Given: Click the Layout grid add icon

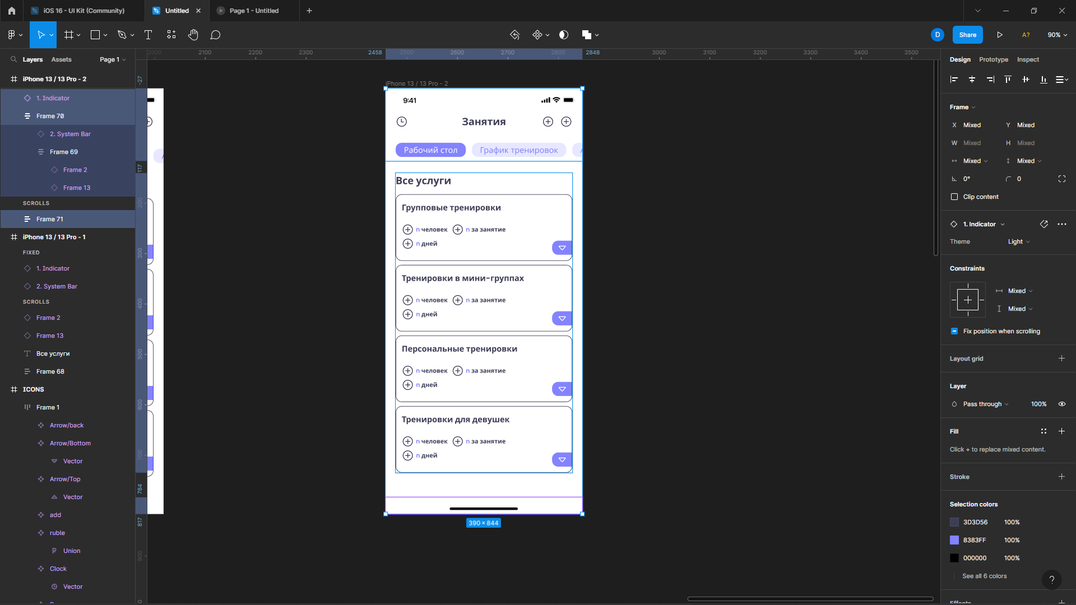Looking at the screenshot, I should (x=1062, y=359).
